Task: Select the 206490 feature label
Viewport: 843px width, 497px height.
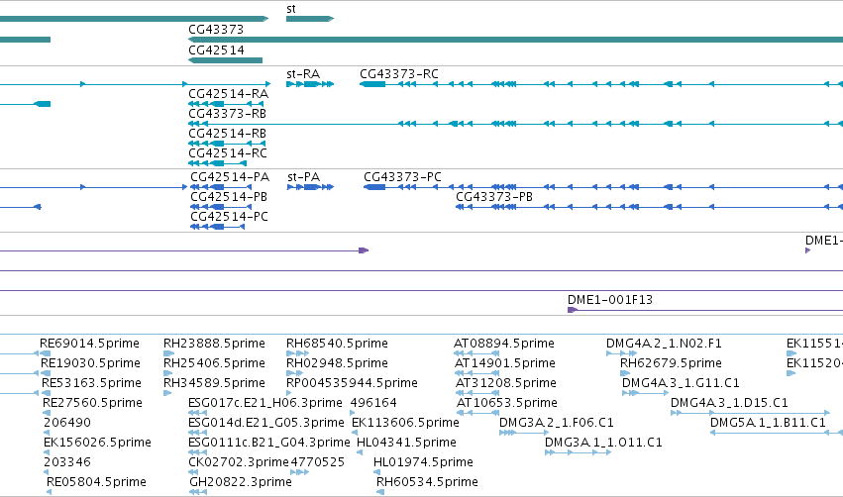Action: point(67,423)
